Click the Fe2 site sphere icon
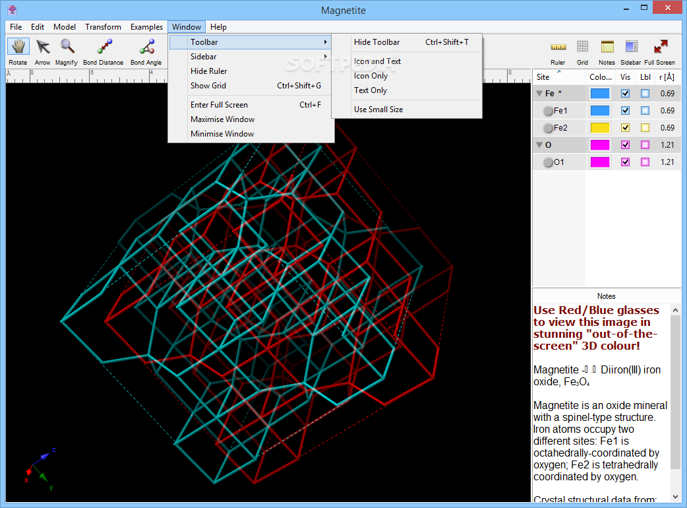 [x=548, y=128]
